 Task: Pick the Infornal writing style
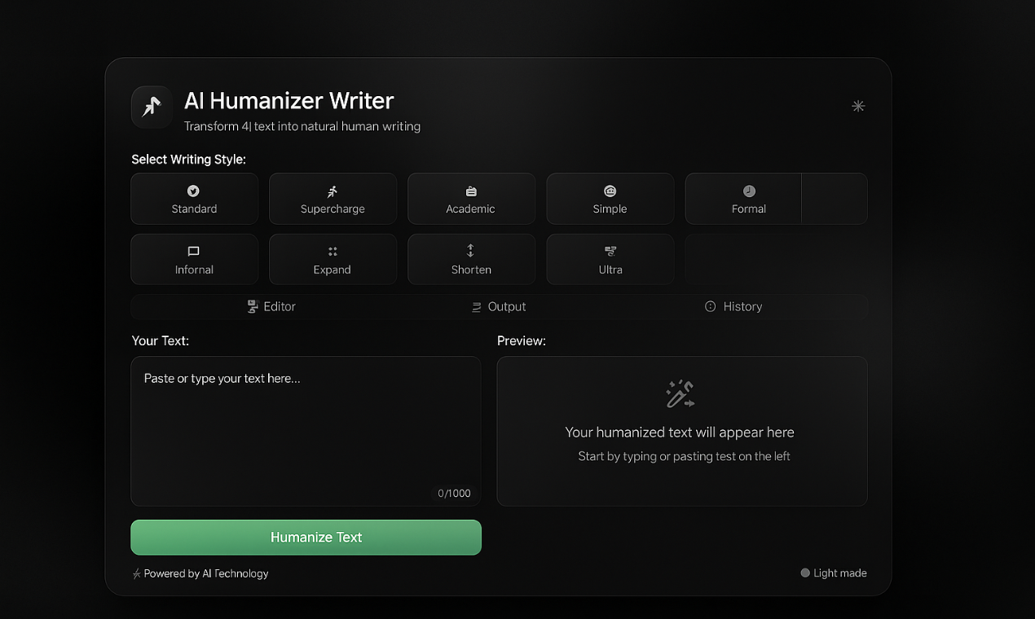[195, 260]
